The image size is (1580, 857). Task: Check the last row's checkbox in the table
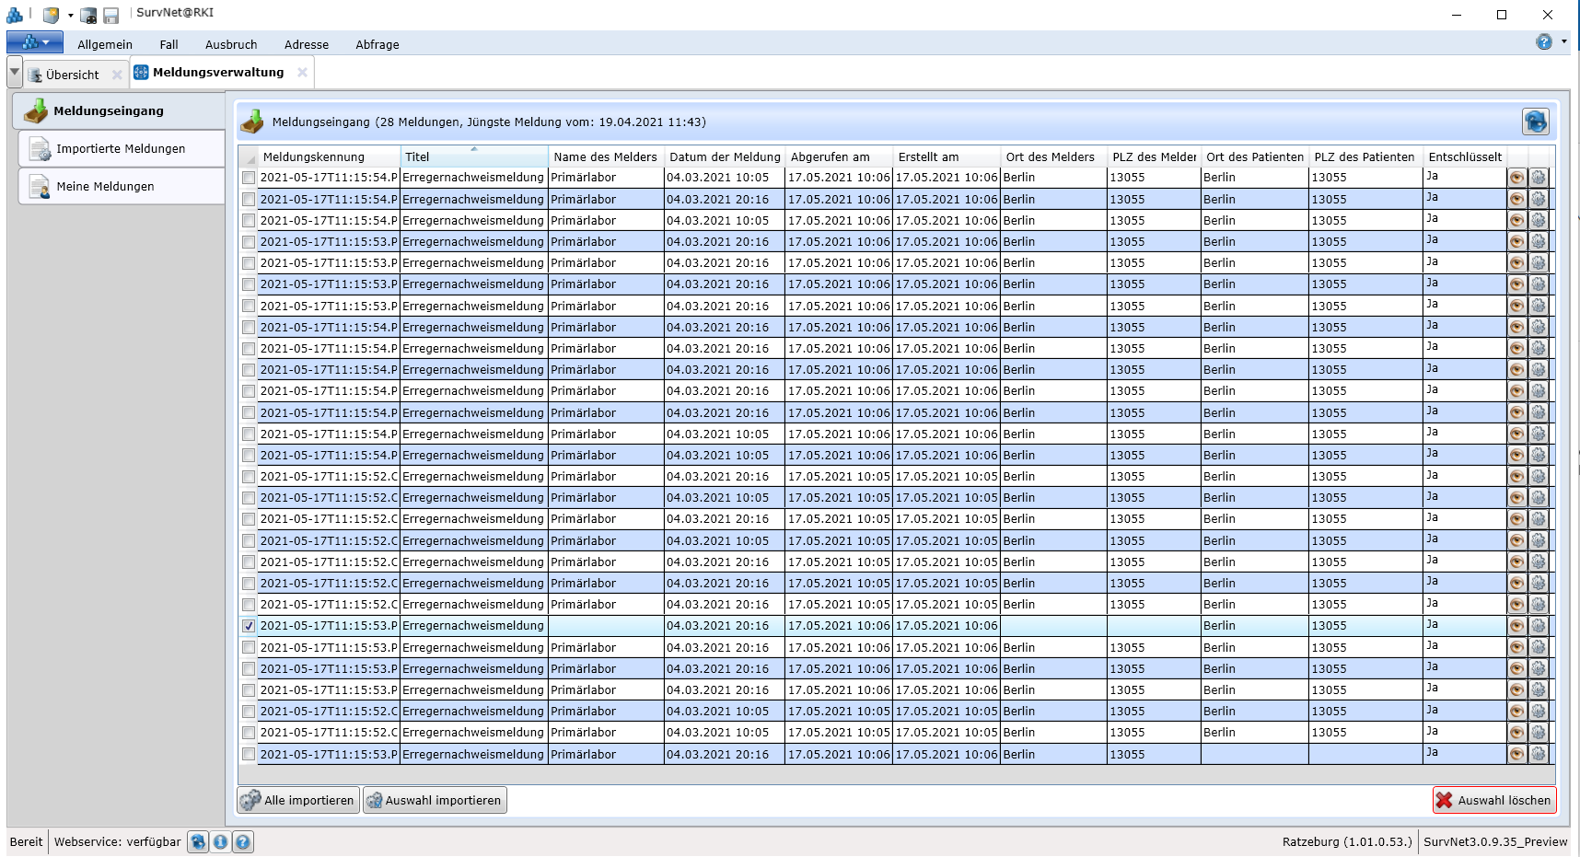(x=249, y=755)
